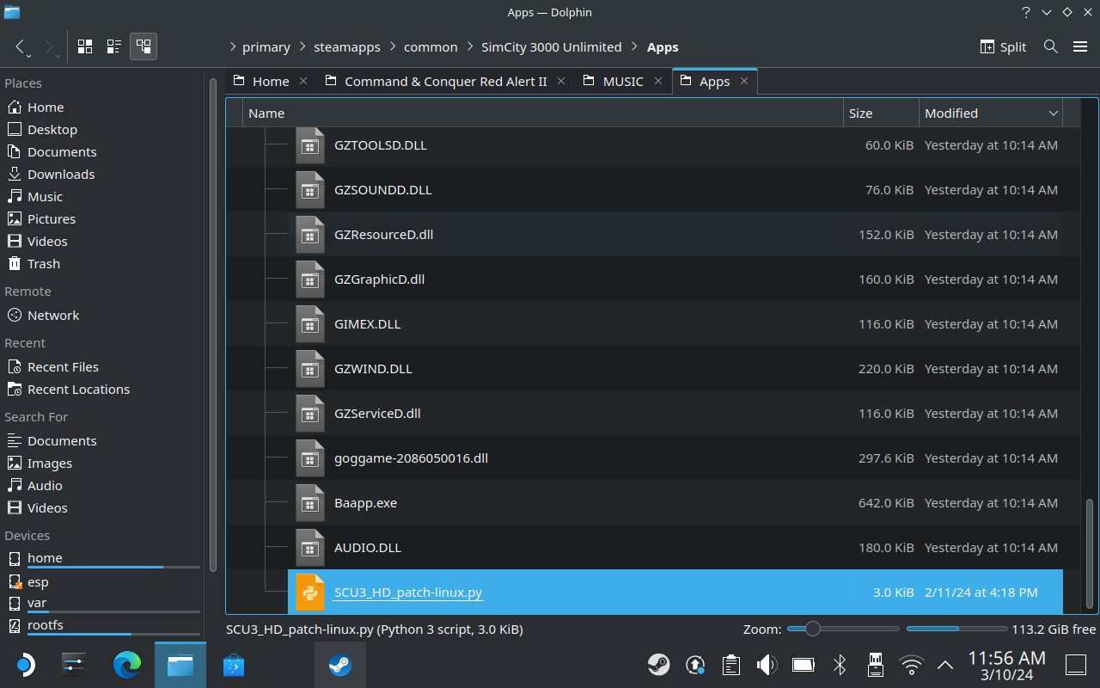Browse Network under Remote
Viewport: 1100px width, 688px height.
click(53, 315)
